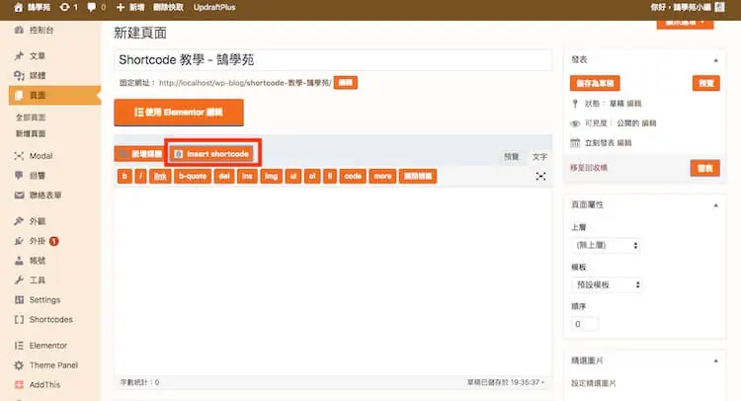
Task: Click the plus New content icon
Action: click(121, 7)
